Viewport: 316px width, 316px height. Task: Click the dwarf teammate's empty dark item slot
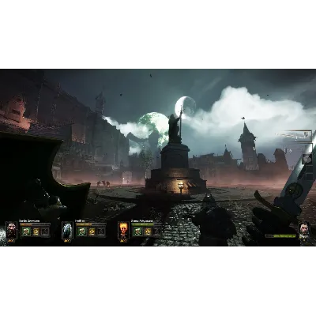pos(45,231)
